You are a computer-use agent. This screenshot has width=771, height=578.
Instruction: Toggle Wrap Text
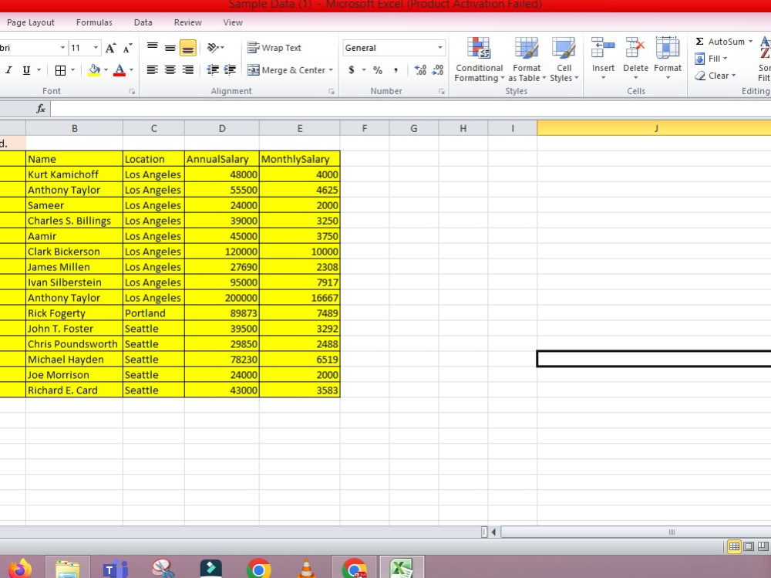[x=274, y=48]
